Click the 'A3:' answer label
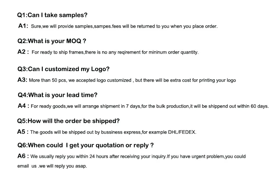Viewport: 270px width, 178px height. point(22,80)
